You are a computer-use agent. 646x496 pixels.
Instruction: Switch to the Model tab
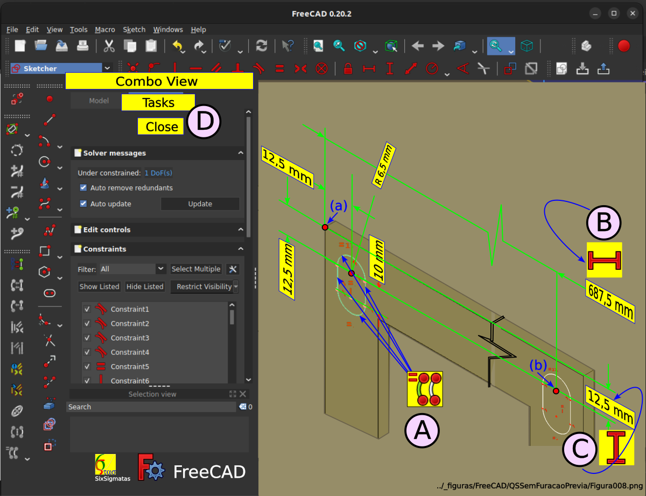click(99, 101)
